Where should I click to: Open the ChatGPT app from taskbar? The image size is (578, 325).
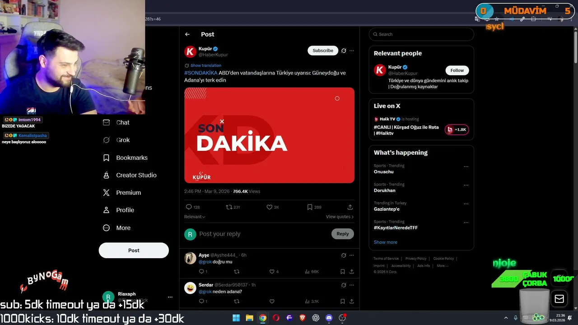tap(316, 318)
